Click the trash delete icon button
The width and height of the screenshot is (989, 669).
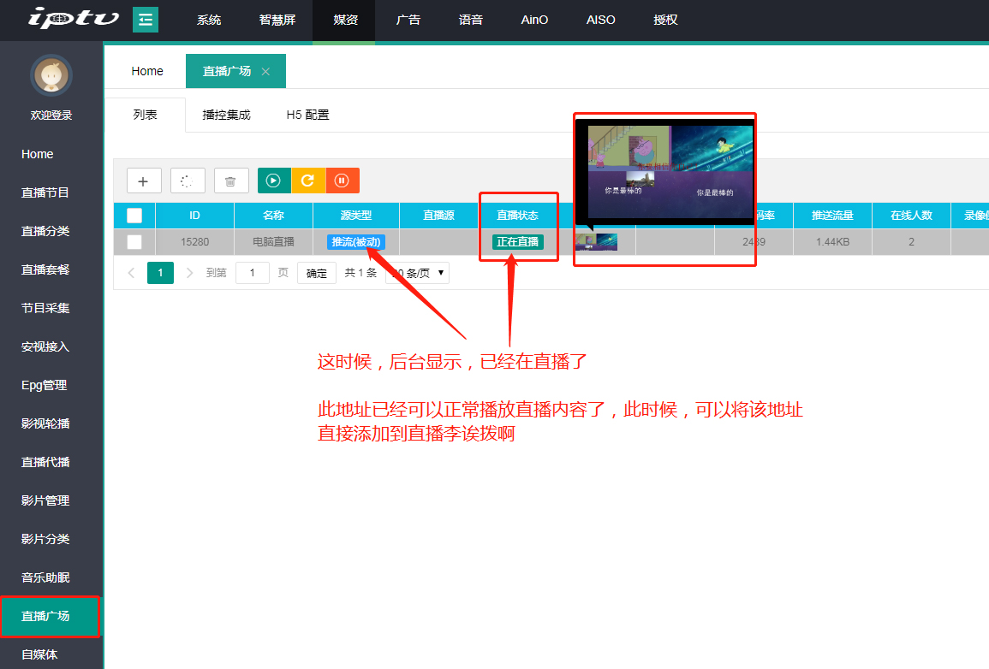230,181
